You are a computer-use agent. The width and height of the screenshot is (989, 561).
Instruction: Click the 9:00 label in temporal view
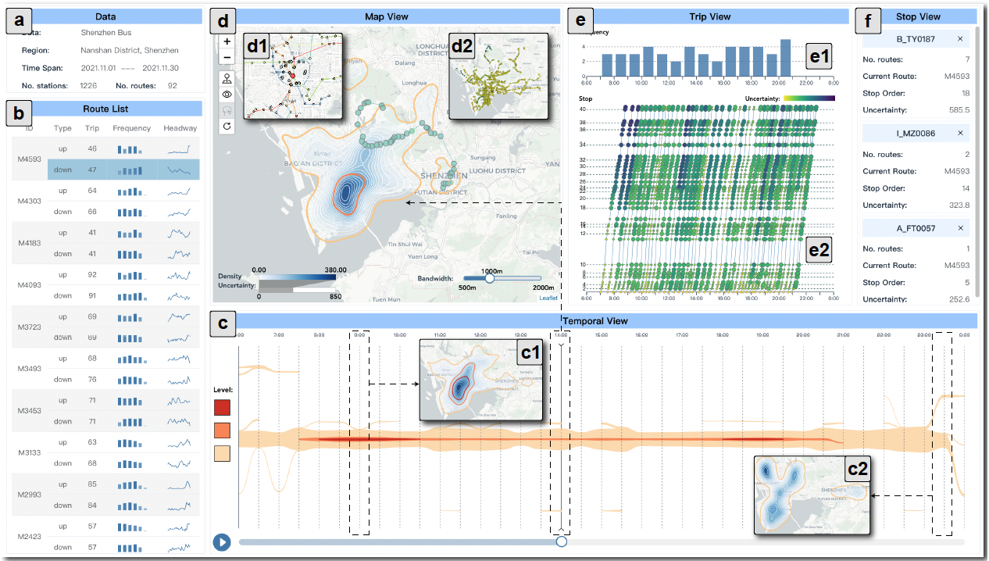click(359, 334)
